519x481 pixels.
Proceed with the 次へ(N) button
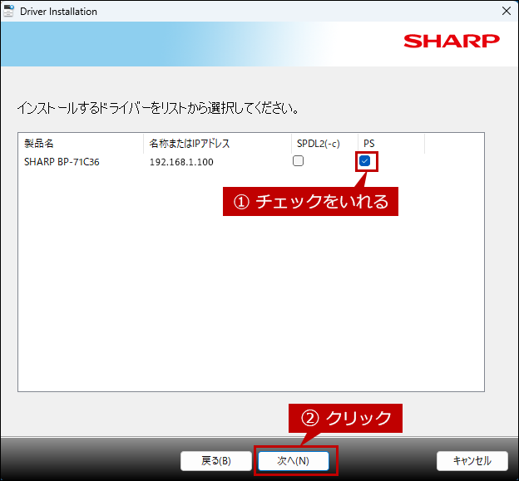click(293, 460)
